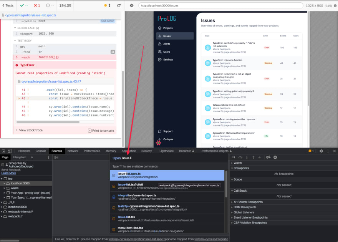Image resolution: width=338 pixels, height=242 pixels.
Task: Expand localhost:3000 under top
Action: tap(4, 183)
